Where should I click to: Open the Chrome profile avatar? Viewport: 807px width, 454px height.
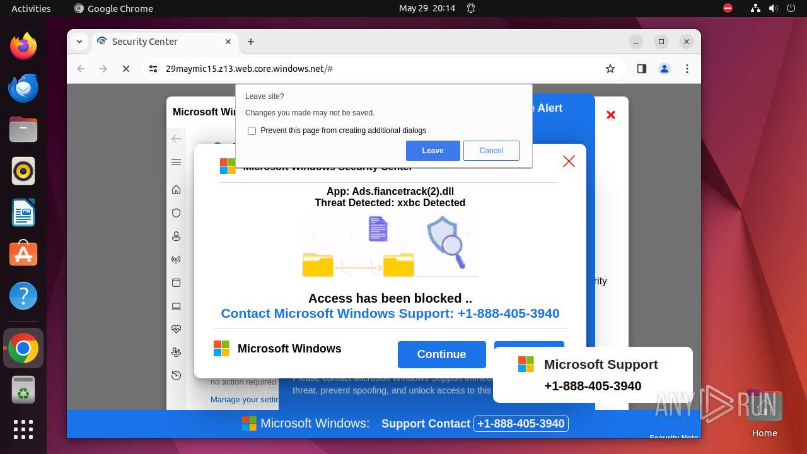tap(665, 69)
